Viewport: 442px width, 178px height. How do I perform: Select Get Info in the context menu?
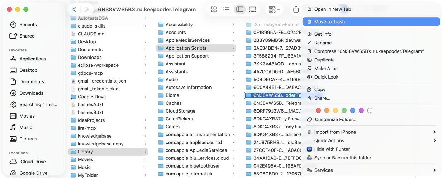(371, 34)
